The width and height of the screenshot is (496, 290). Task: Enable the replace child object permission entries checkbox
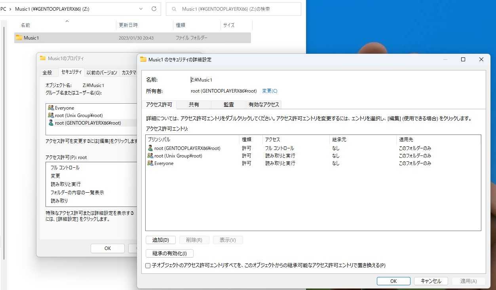[148, 265]
